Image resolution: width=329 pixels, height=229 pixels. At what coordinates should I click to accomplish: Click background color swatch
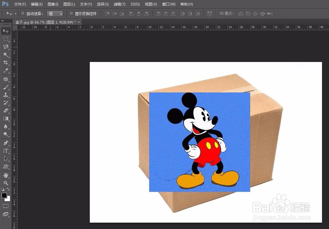(8, 199)
